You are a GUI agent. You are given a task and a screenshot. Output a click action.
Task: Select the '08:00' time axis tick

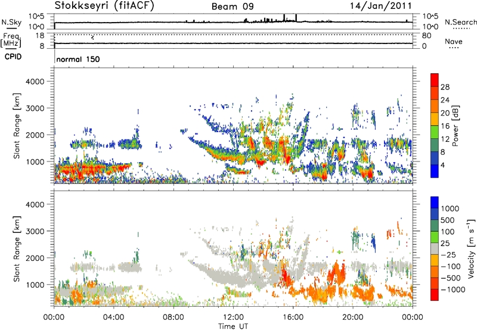tap(174, 317)
